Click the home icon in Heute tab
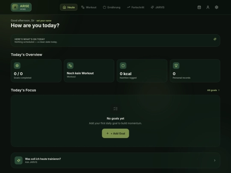 pos(64,7)
